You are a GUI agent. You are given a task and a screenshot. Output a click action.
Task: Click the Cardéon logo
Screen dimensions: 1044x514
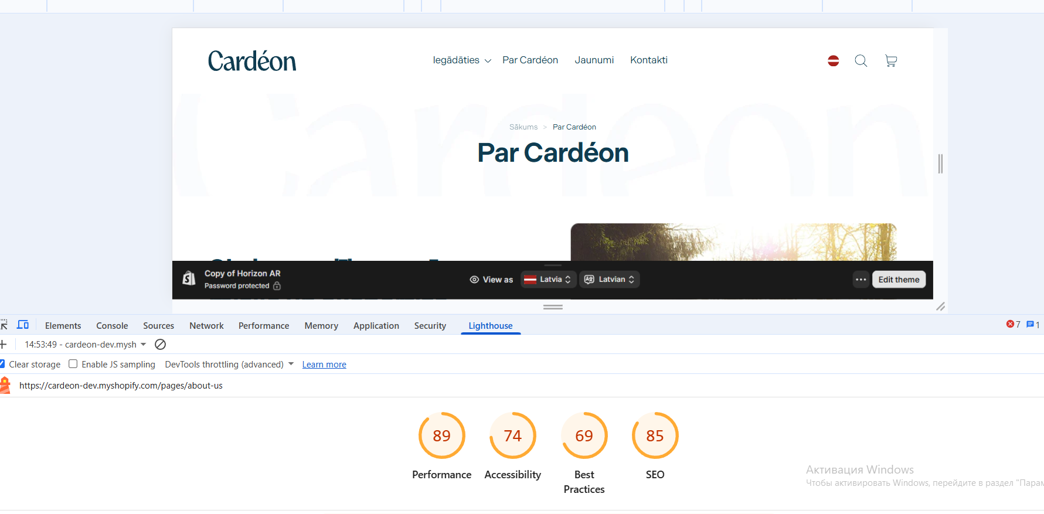pos(252,61)
